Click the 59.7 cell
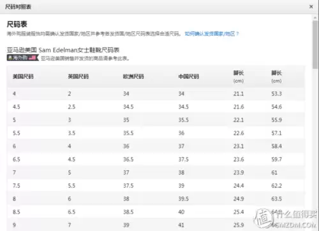 tap(276, 159)
